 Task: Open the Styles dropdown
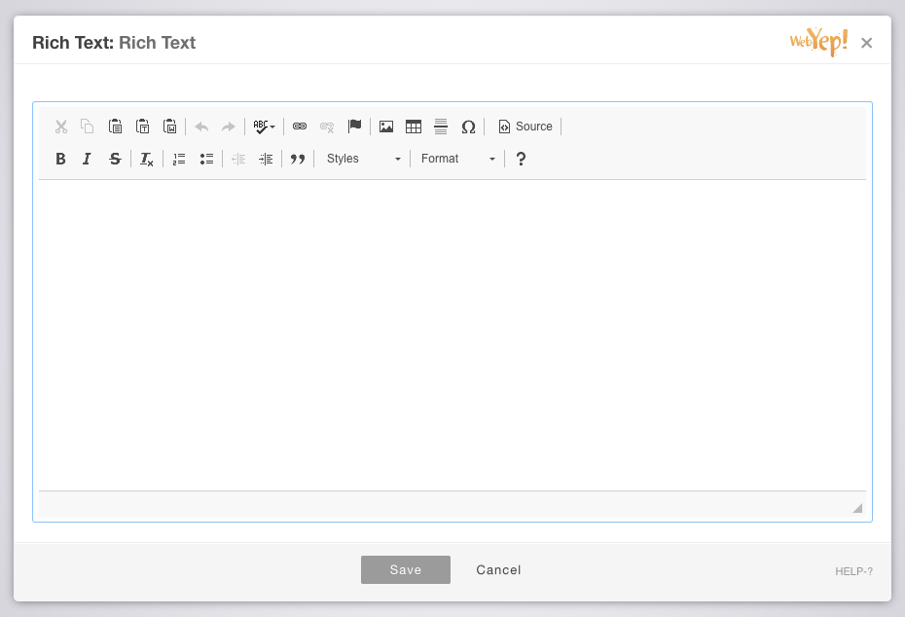[x=362, y=159]
